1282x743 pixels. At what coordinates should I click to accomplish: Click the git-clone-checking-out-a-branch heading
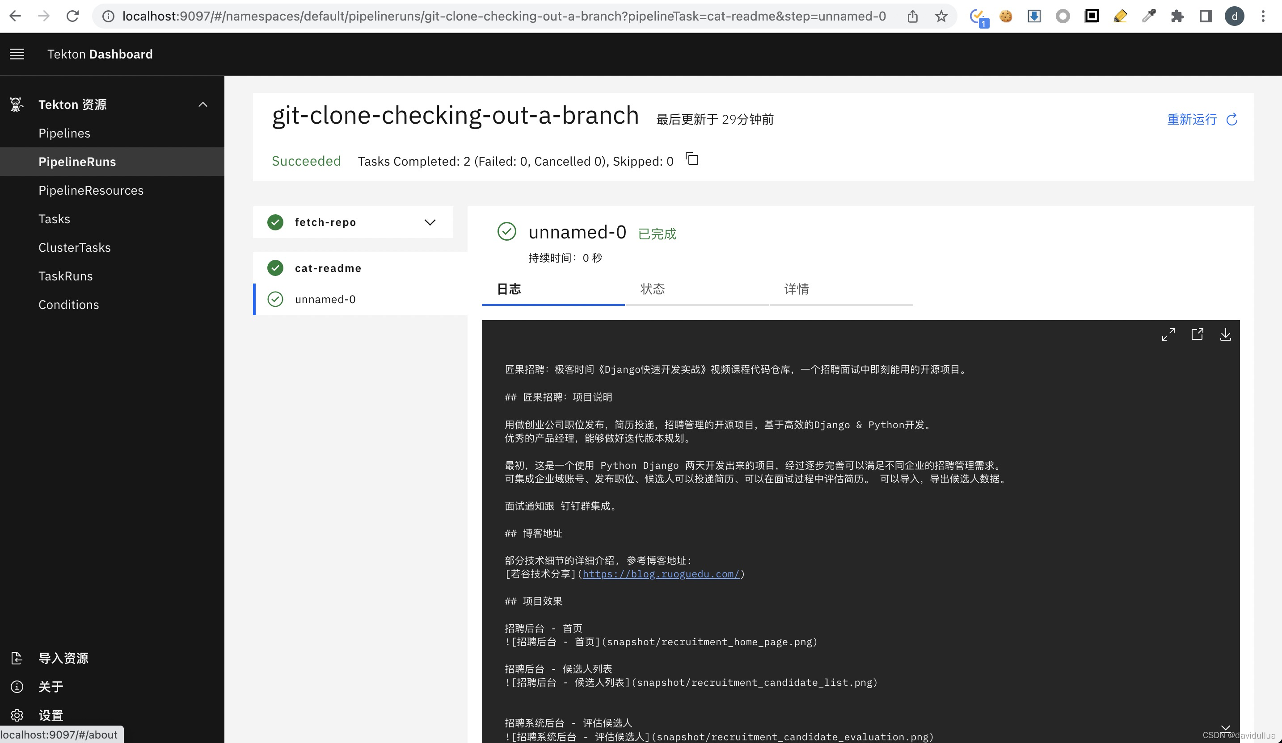tap(455, 115)
